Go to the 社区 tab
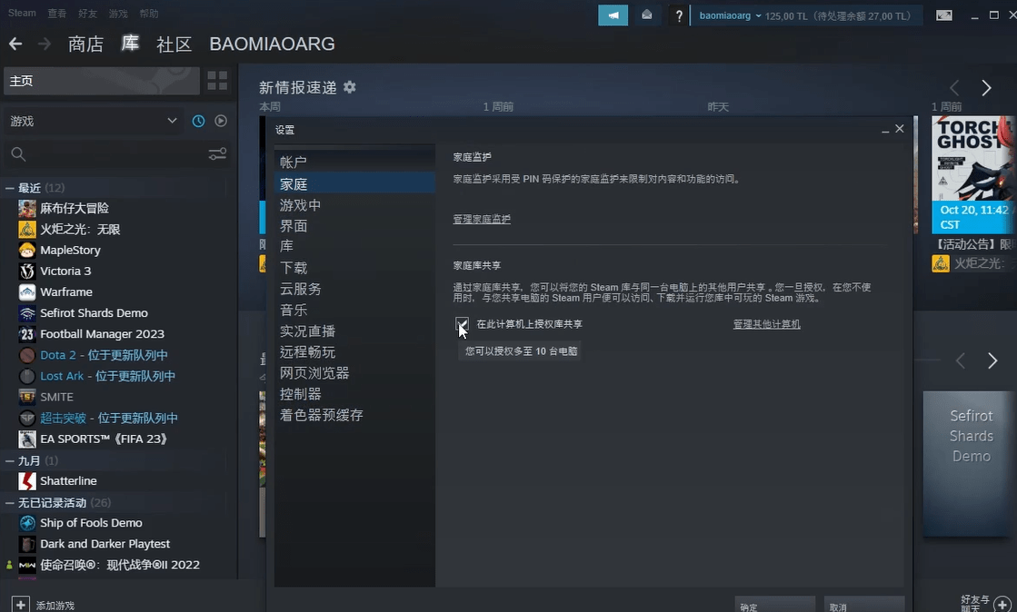Image resolution: width=1017 pixels, height=612 pixels. [x=174, y=44]
